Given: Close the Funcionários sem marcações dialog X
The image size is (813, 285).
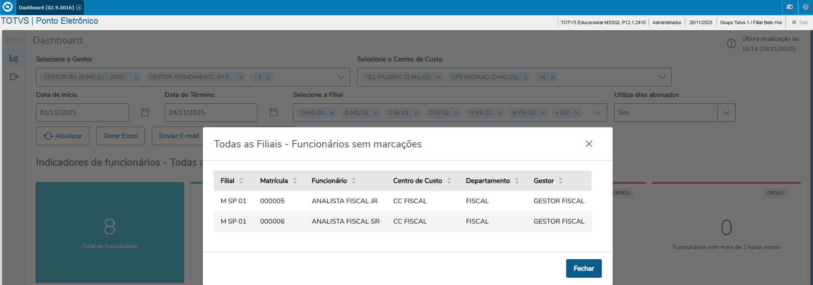Looking at the screenshot, I should click(x=589, y=144).
